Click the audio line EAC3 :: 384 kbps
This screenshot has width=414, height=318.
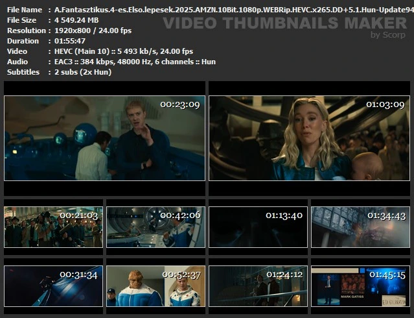tap(135, 62)
